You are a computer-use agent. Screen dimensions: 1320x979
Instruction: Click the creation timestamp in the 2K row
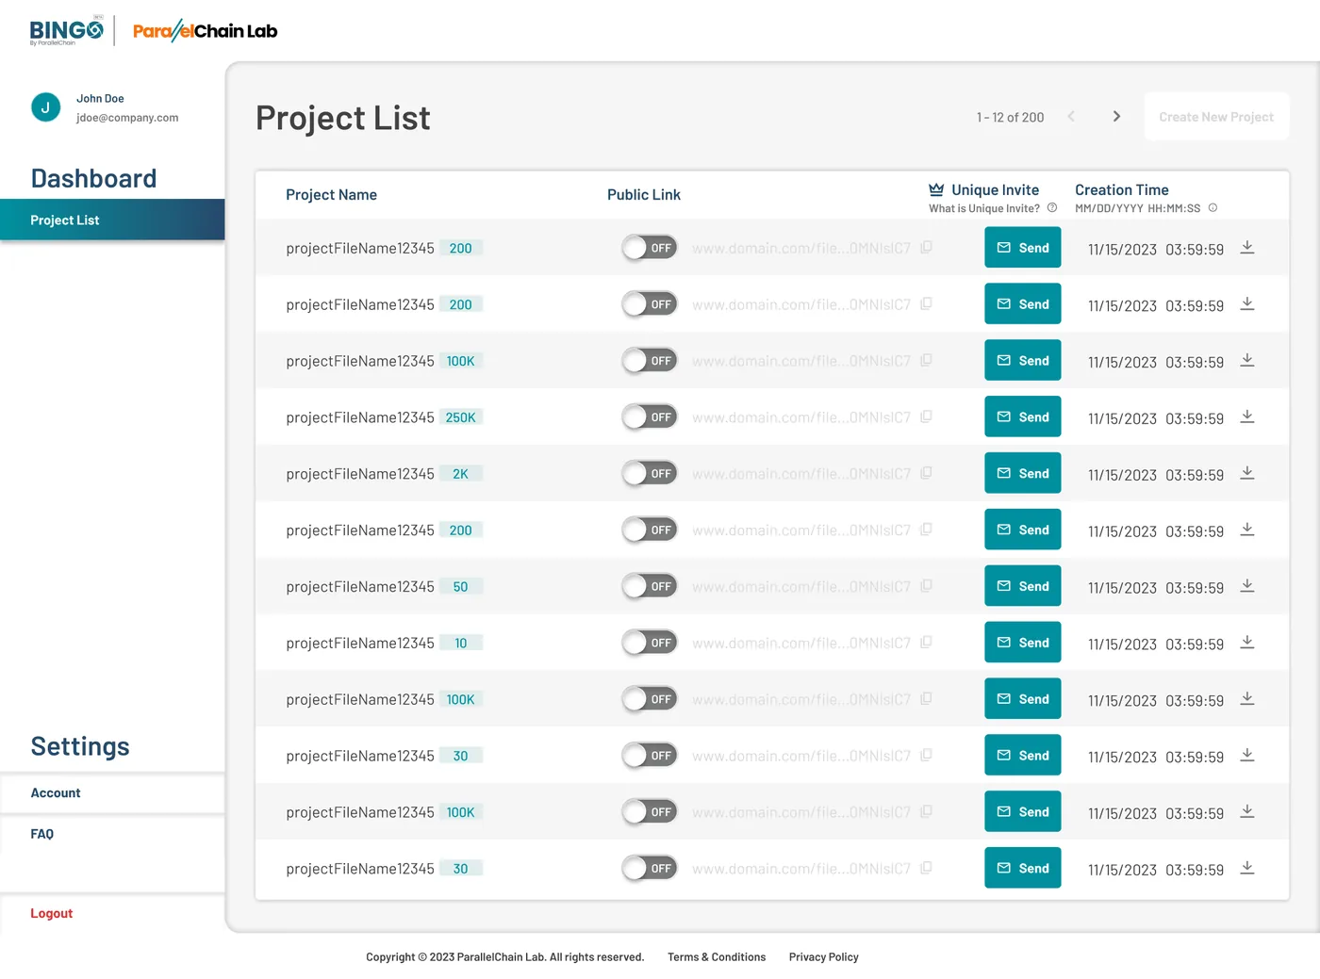[1156, 475]
